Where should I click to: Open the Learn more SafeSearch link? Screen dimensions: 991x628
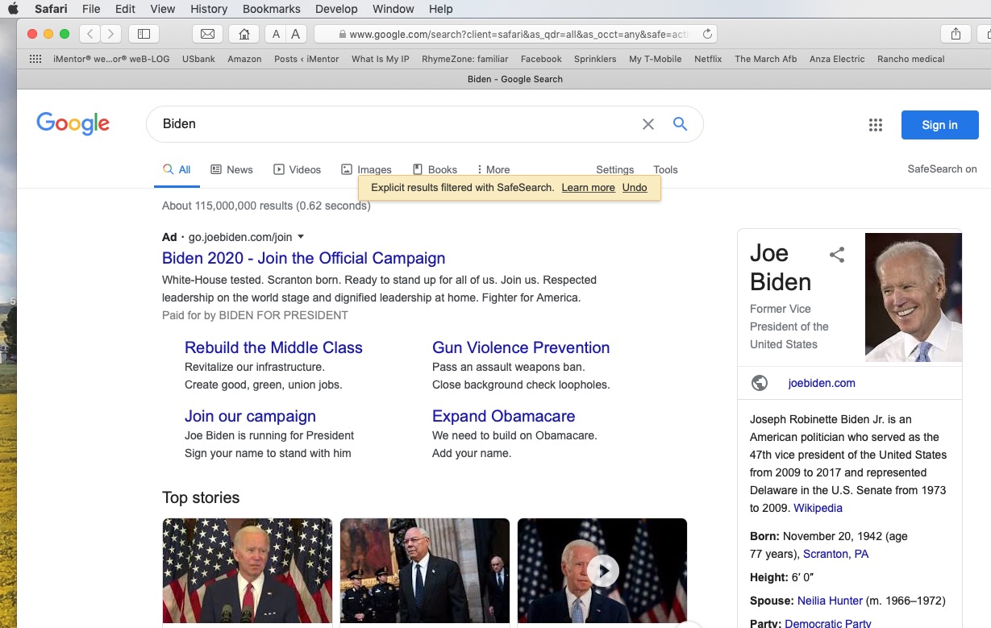589,187
